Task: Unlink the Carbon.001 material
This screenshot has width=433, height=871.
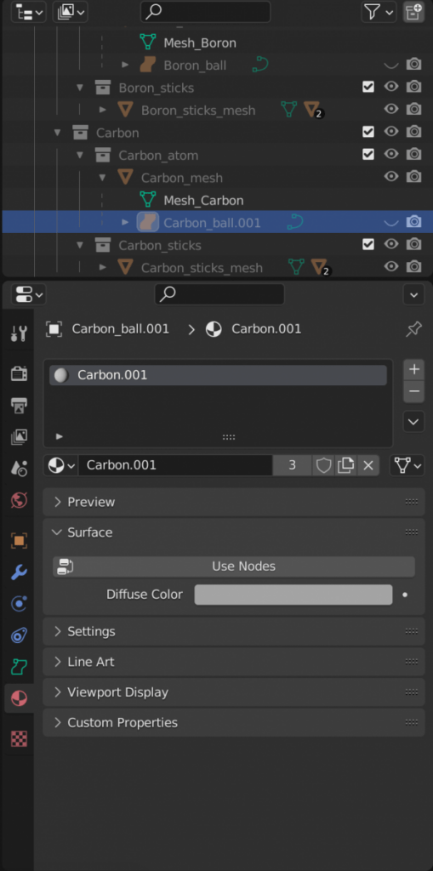Action: [368, 465]
